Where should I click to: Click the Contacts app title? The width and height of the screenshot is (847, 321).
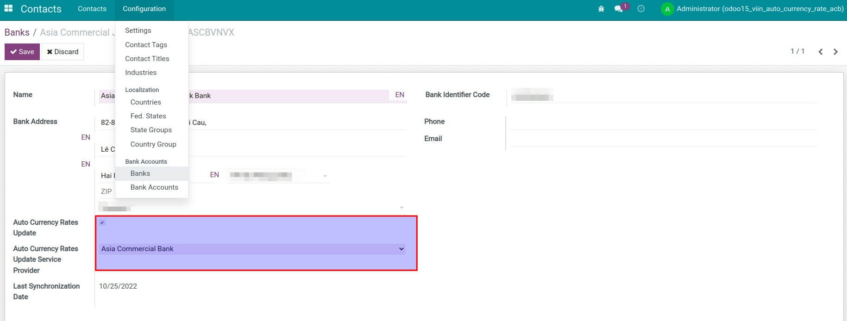coord(41,9)
